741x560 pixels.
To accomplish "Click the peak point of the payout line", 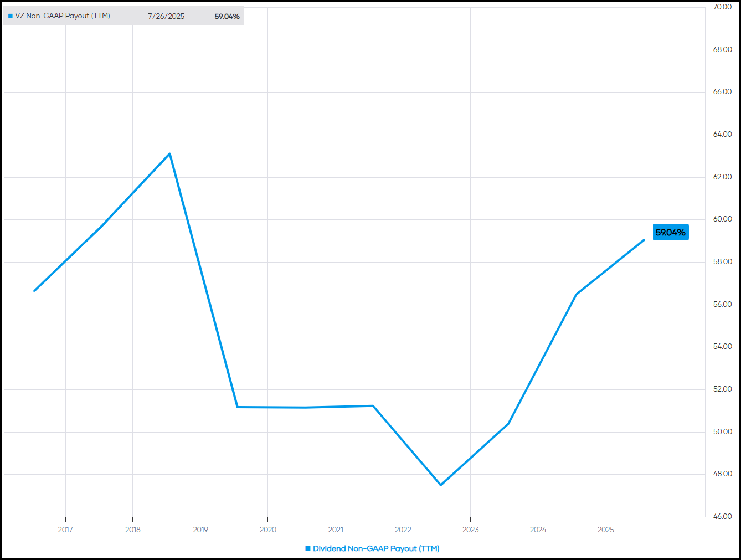I will (x=169, y=153).
